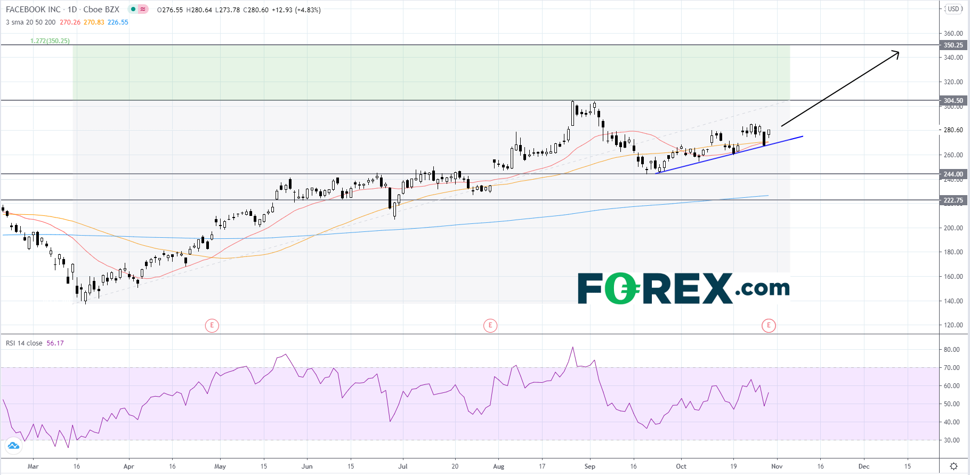This screenshot has width=970, height=475.
Task: Open the USD currency dropdown
Action: (x=953, y=9)
